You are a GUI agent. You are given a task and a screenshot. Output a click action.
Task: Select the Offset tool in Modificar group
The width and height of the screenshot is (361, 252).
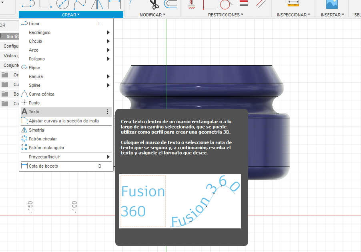click(x=170, y=4)
